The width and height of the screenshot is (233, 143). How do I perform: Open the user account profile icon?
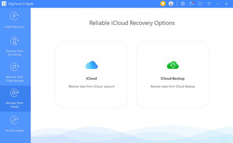171,4
